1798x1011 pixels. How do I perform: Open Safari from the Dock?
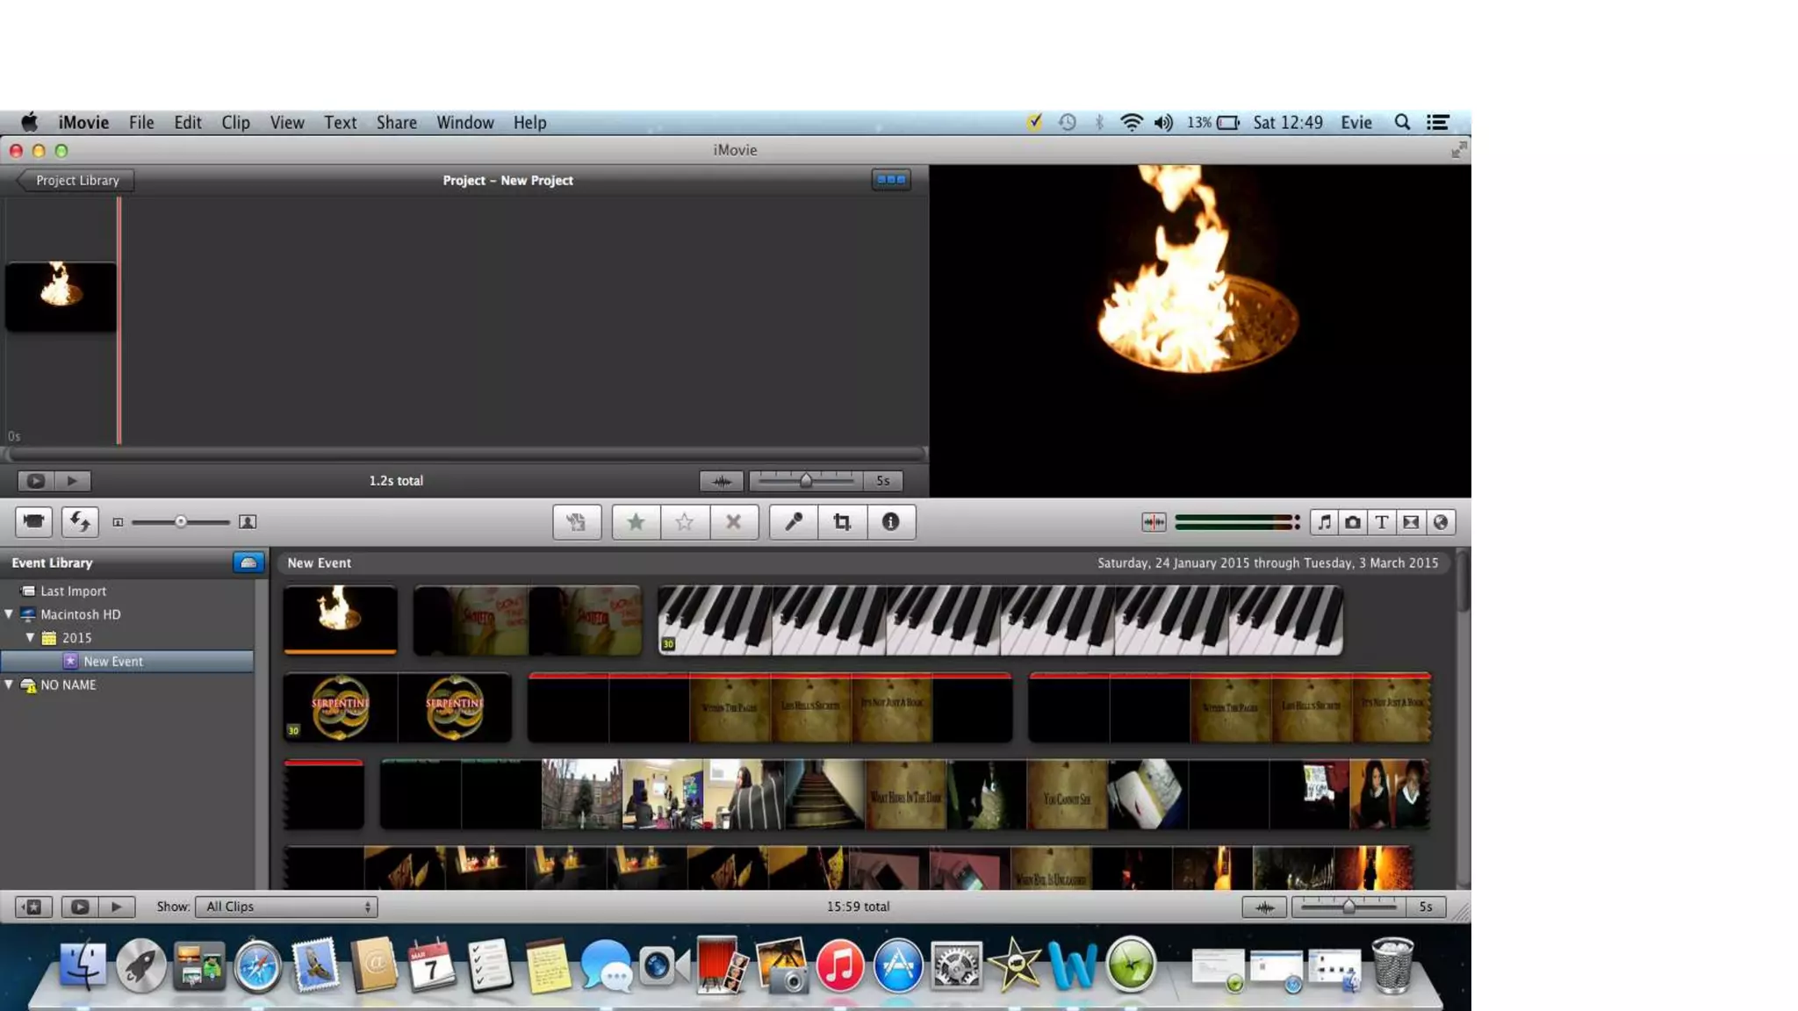point(257,965)
